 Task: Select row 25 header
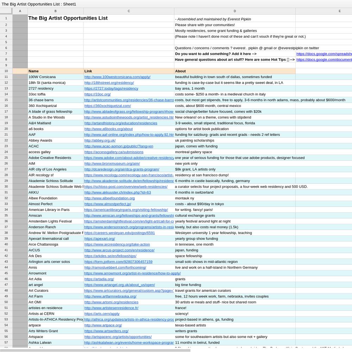point(6,158)
